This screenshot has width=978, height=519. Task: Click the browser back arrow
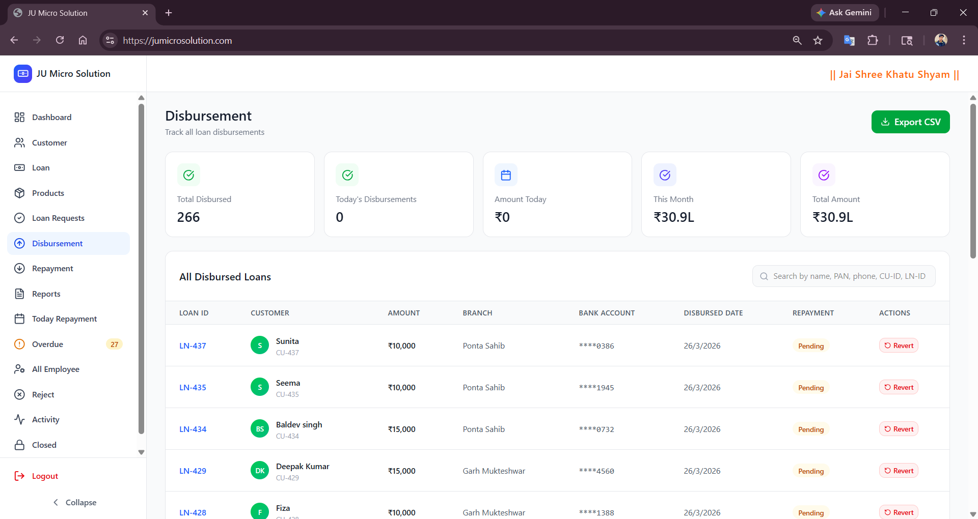[x=14, y=40]
